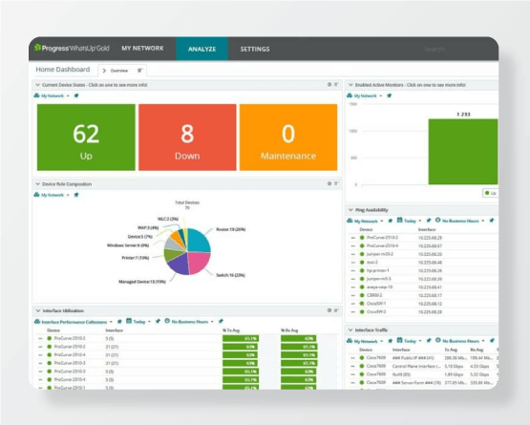This screenshot has height=425, width=530.
Task: Click pin after No Business Hours in Interface Utilization
Action: [221, 321]
